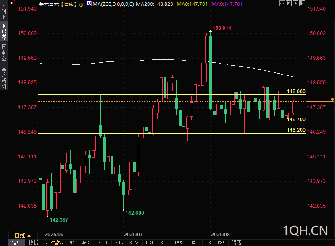Enable the KDJ indicator
Screen dimensions: 335x246
click(x=164, y=243)
